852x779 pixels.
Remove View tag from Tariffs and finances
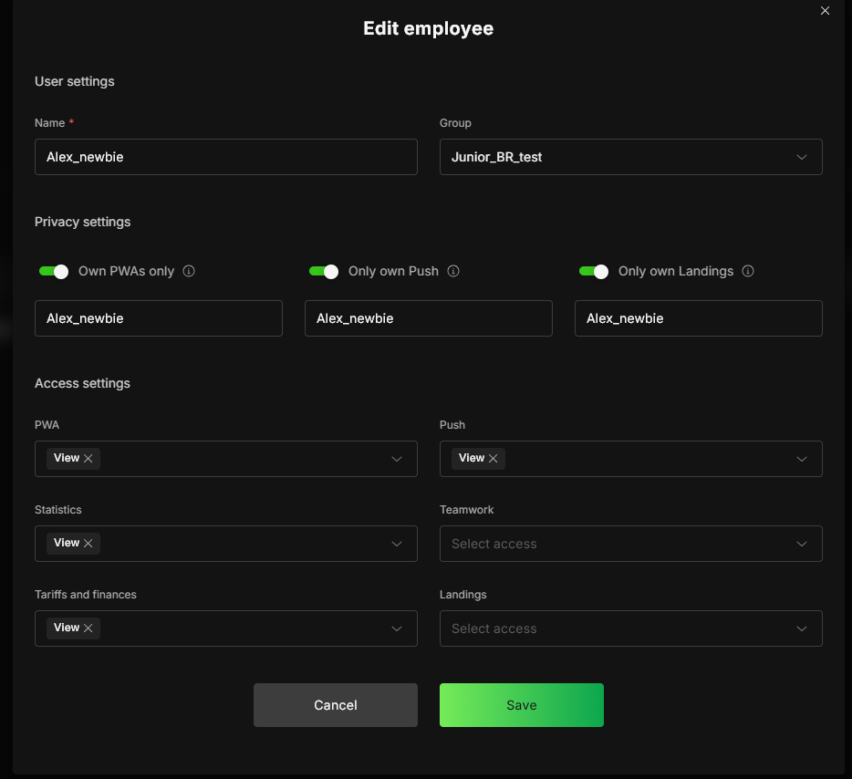(88, 628)
